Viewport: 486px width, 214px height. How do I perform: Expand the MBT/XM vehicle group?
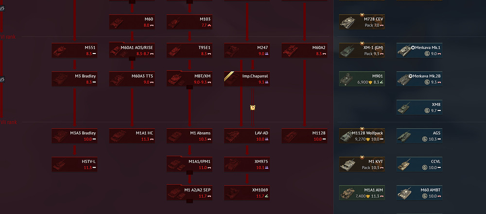pos(190,87)
